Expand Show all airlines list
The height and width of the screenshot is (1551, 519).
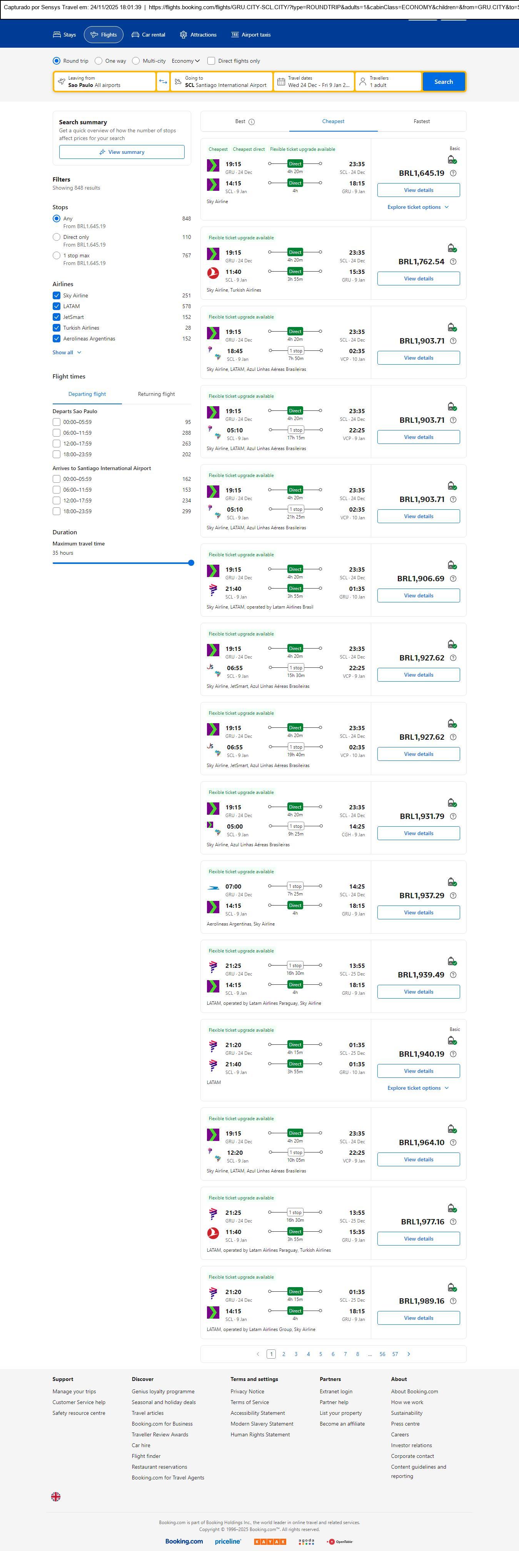[x=66, y=353]
